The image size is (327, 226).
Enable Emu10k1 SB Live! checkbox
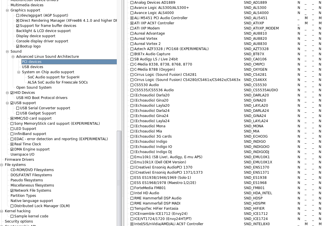132,157
